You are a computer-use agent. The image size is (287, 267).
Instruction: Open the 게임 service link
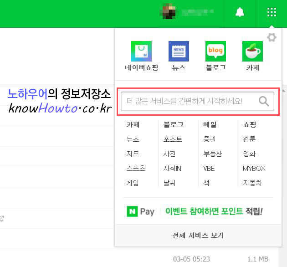133,183
